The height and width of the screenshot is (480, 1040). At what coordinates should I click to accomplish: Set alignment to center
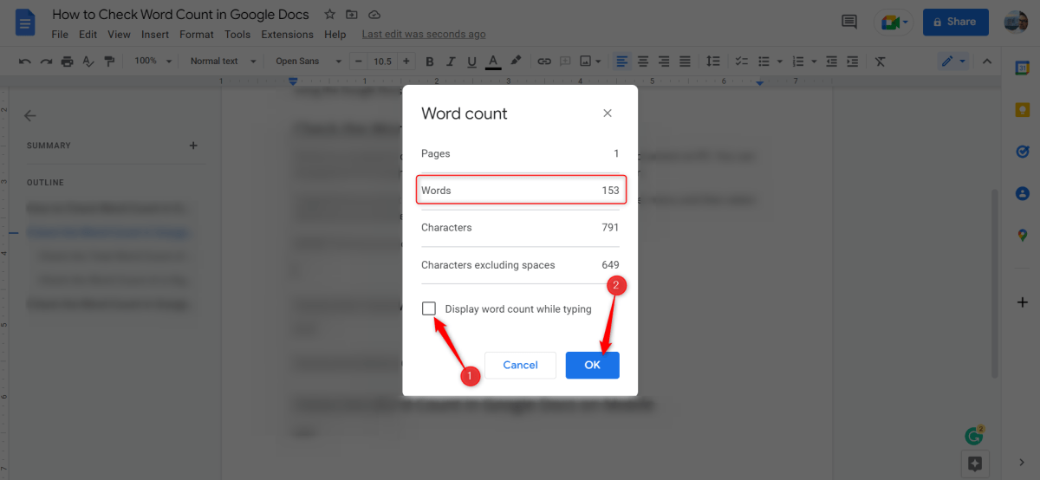pyautogui.click(x=643, y=62)
